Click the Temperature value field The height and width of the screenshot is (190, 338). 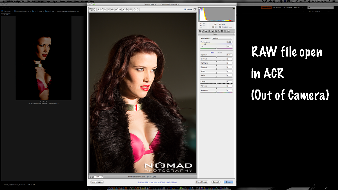pyautogui.click(x=229, y=42)
